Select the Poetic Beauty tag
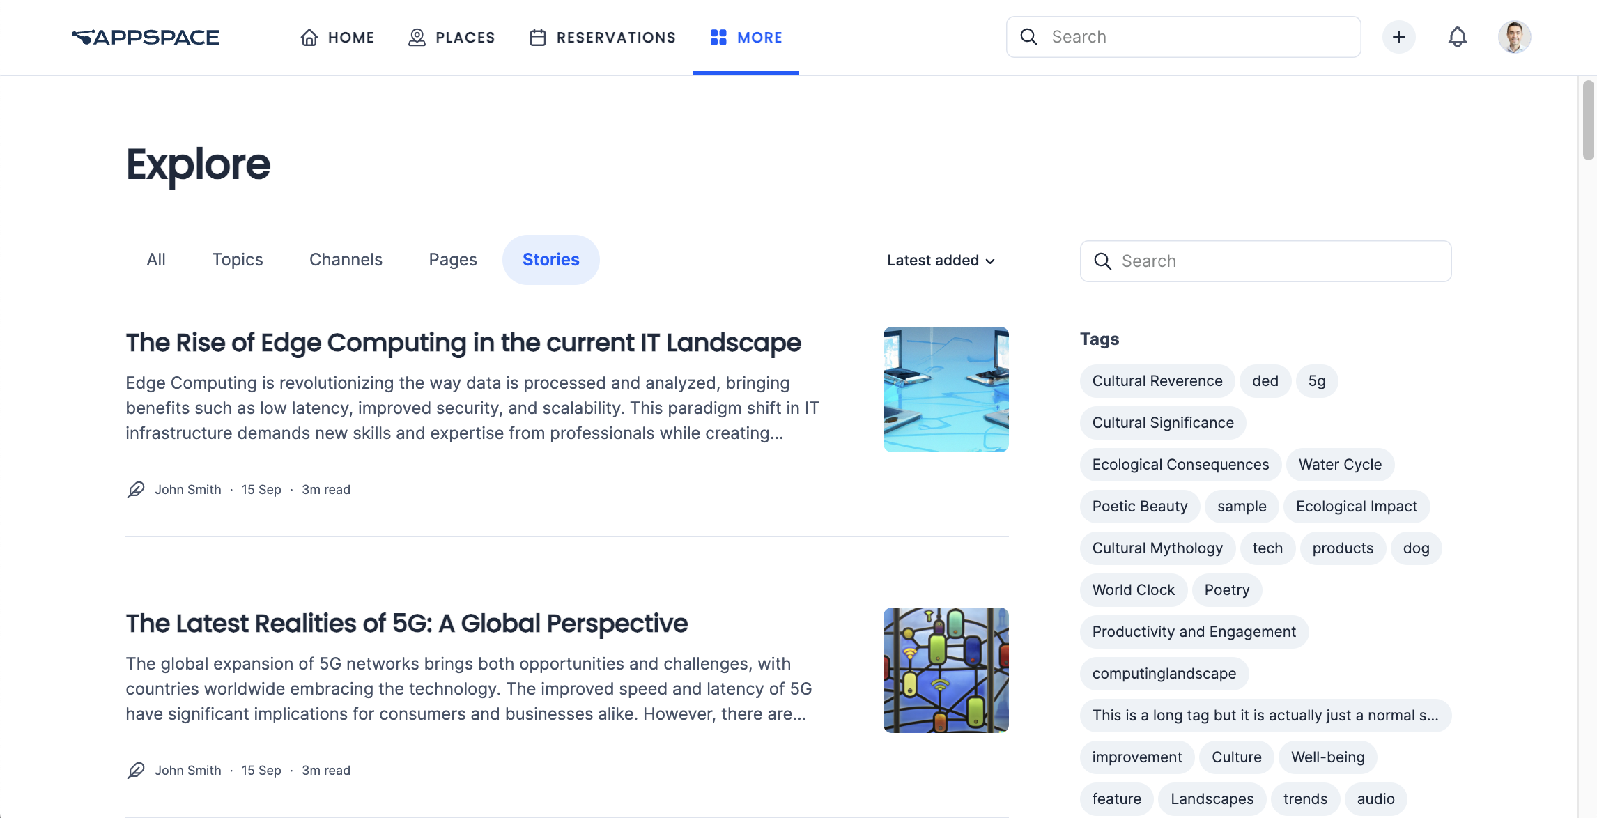The width and height of the screenshot is (1597, 818). click(1140, 507)
